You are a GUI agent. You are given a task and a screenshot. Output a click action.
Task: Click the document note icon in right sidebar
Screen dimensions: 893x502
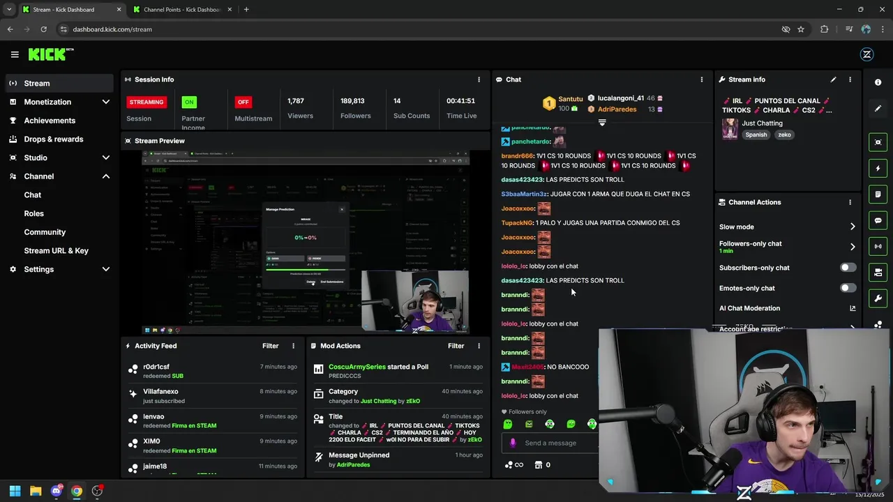tap(878, 195)
